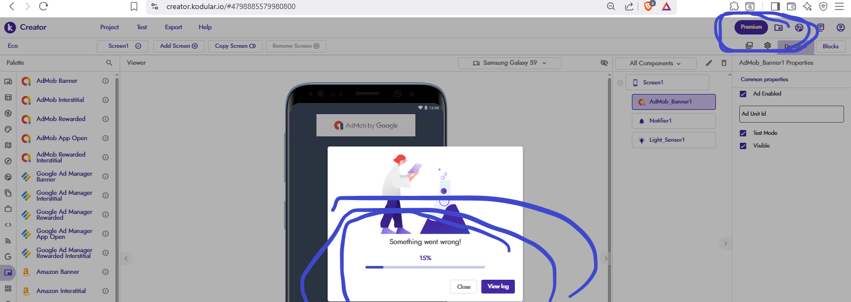The width and height of the screenshot is (851, 302).
Task: Expand panel with the round chevron arrow
Action: tap(725, 244)
